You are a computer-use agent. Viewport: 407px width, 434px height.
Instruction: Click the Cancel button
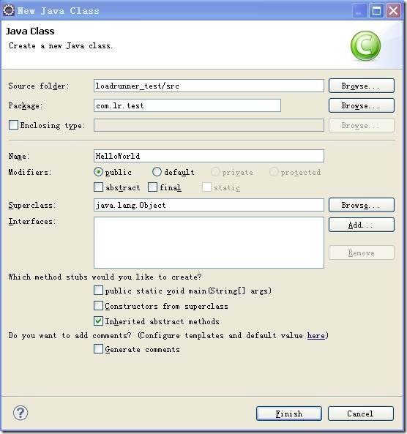tap(361, 414)
